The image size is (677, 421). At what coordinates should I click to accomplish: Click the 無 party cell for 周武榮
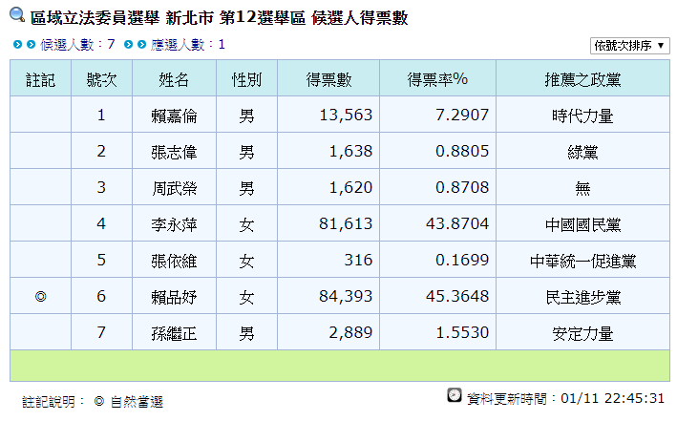582,188
